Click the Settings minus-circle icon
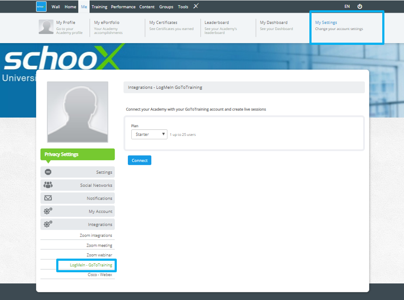The width and height of the screenshot is (404, 300). [48, 172]
